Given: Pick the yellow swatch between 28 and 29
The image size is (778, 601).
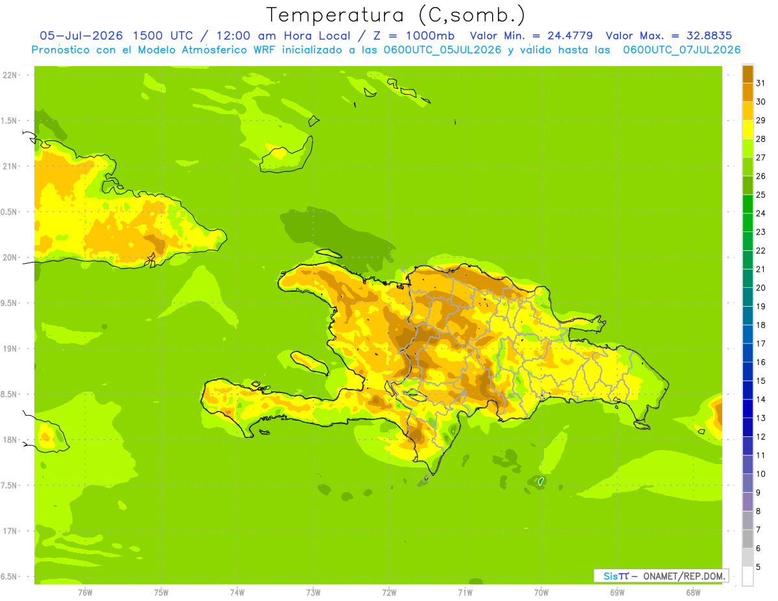Looking at the screenshot, I should click(x=748, y=130).
